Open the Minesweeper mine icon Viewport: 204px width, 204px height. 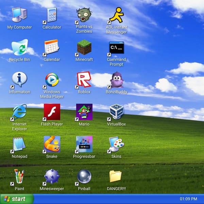[52, 176]
